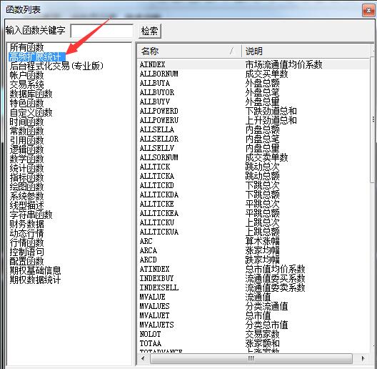The image size is (377, 369).
Task: Select 交易系统 category
Action: click(26, 84)
